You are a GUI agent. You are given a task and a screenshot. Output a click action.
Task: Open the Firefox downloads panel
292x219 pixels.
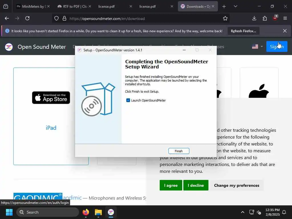[x=254, y=19]
